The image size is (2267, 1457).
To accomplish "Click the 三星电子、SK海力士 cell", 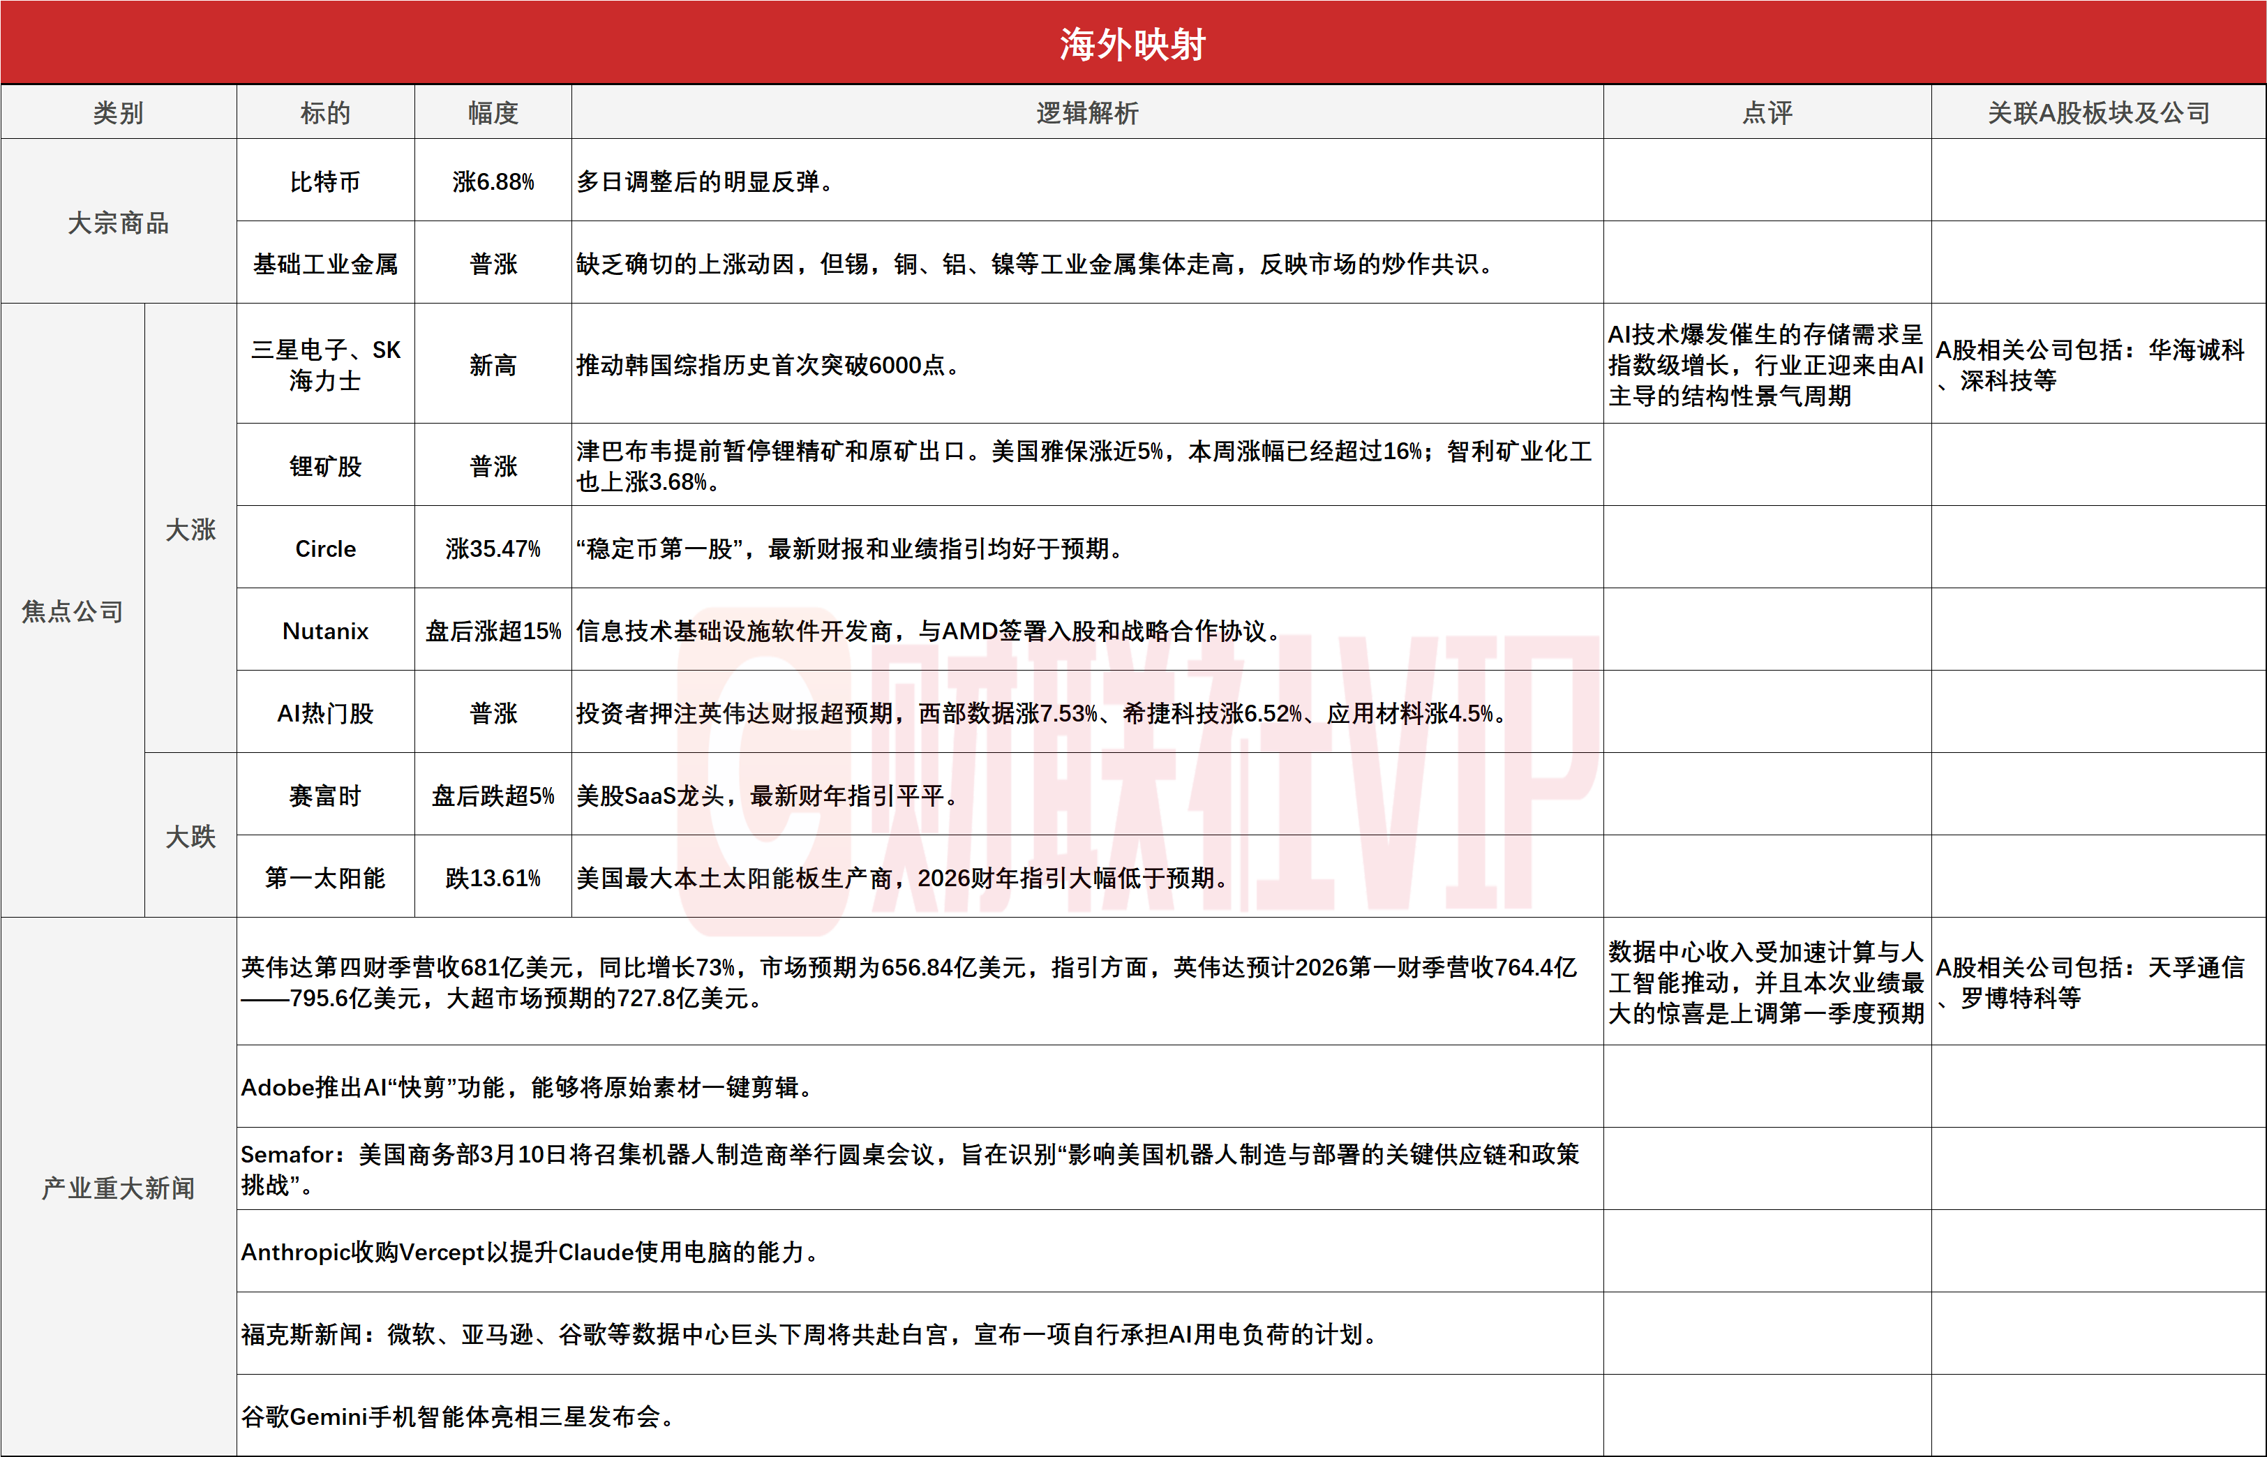I will click(325, 364).
